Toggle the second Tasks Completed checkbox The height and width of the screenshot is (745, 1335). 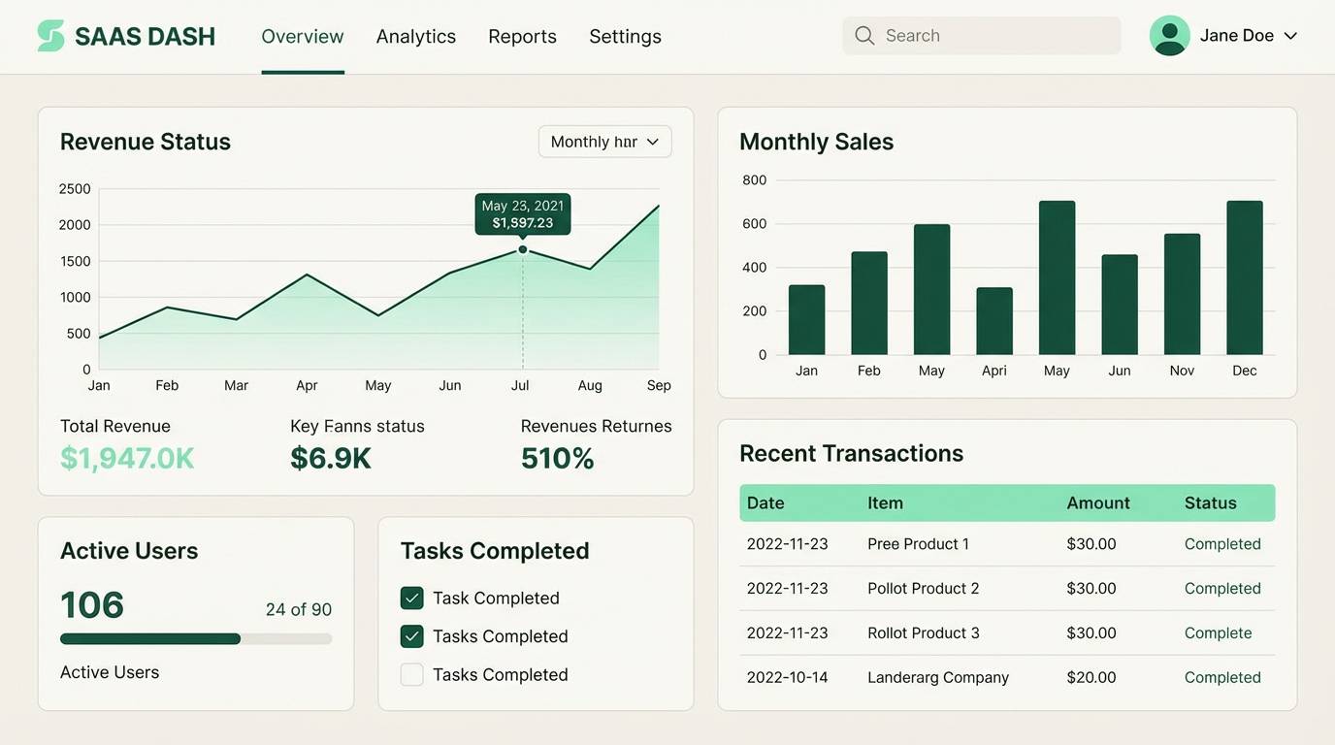(x=411, y=635)
